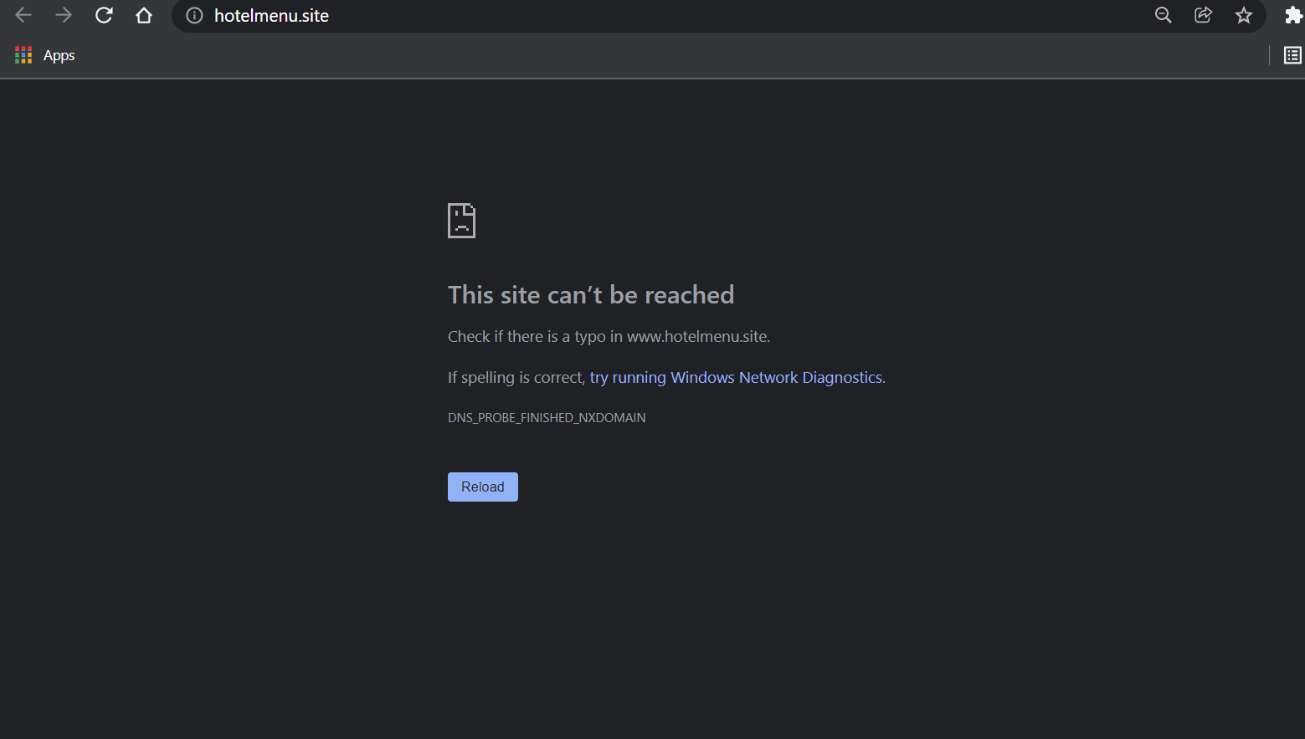Share this page via share icon
The image size is (1305, 739).
pos(1203,15)
